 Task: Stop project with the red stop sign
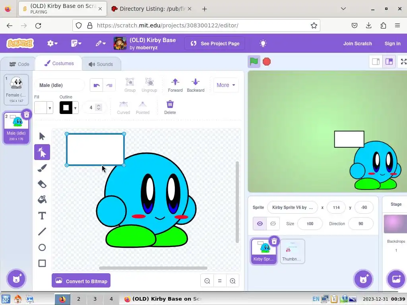click(x=267, y=62)
